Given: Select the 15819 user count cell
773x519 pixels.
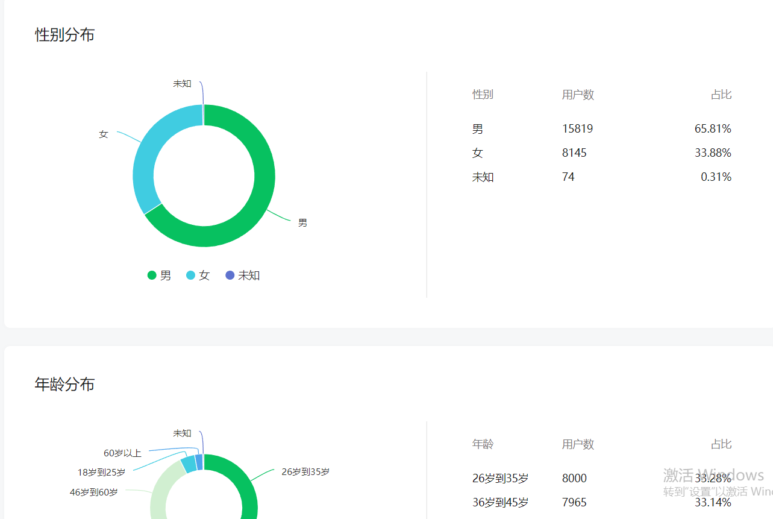Looking at the screenshot, I should [x=577, y=129].
